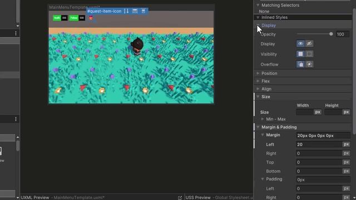Click the Width size input field
Image resolution: width=356 pixels, height=200 pixels.
pyautogui.click(x=305, y=112)
